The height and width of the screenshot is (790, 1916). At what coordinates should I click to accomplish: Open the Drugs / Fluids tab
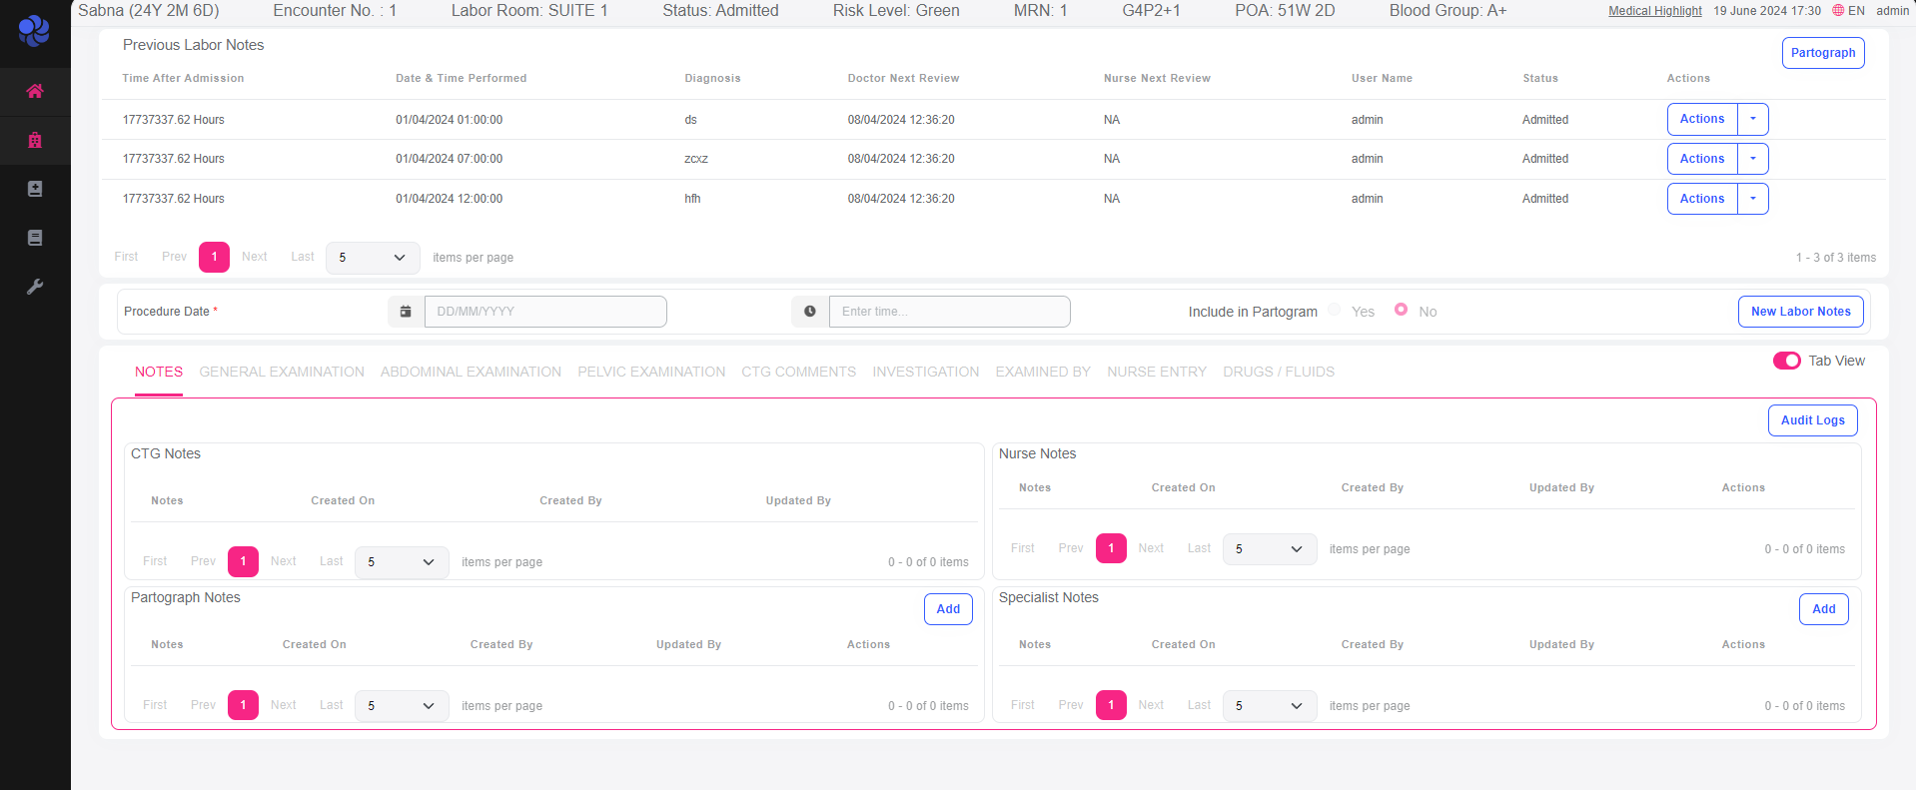tap(1278, 372)
